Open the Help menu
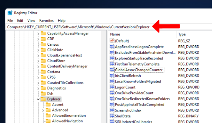Screen dimensions: 217x123 tap(62, 21)
